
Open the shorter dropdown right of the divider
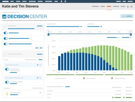click(94, 27)
